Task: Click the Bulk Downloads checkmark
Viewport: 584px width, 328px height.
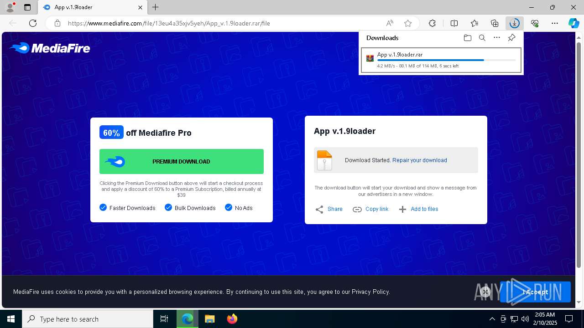Action: click(x=168, y=207)
